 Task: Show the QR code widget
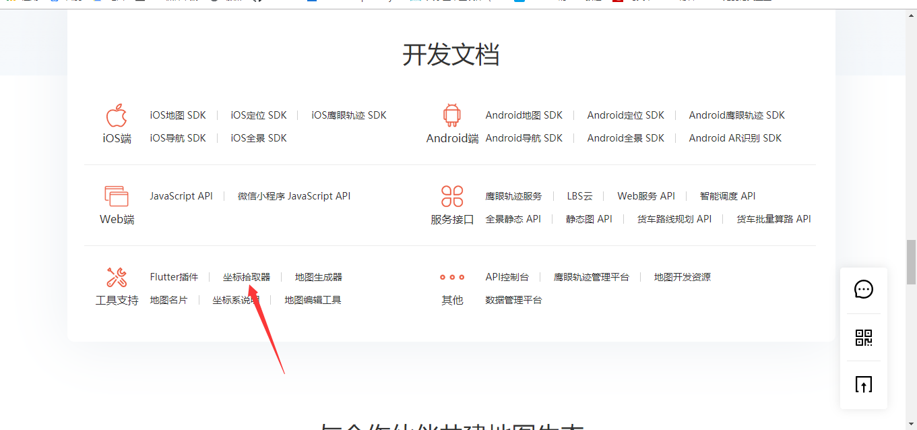point(864,338)
